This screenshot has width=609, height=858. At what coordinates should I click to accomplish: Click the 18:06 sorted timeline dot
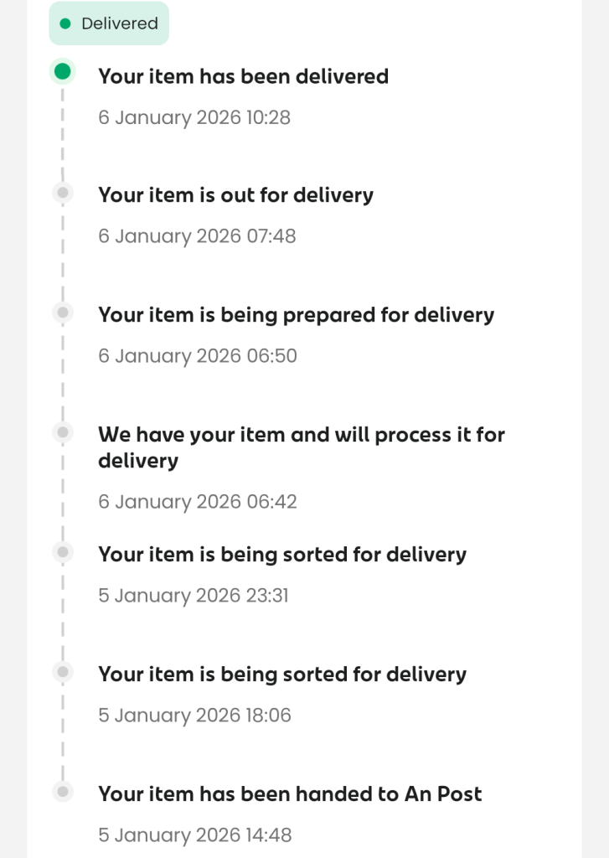click(x=62, y=672)
